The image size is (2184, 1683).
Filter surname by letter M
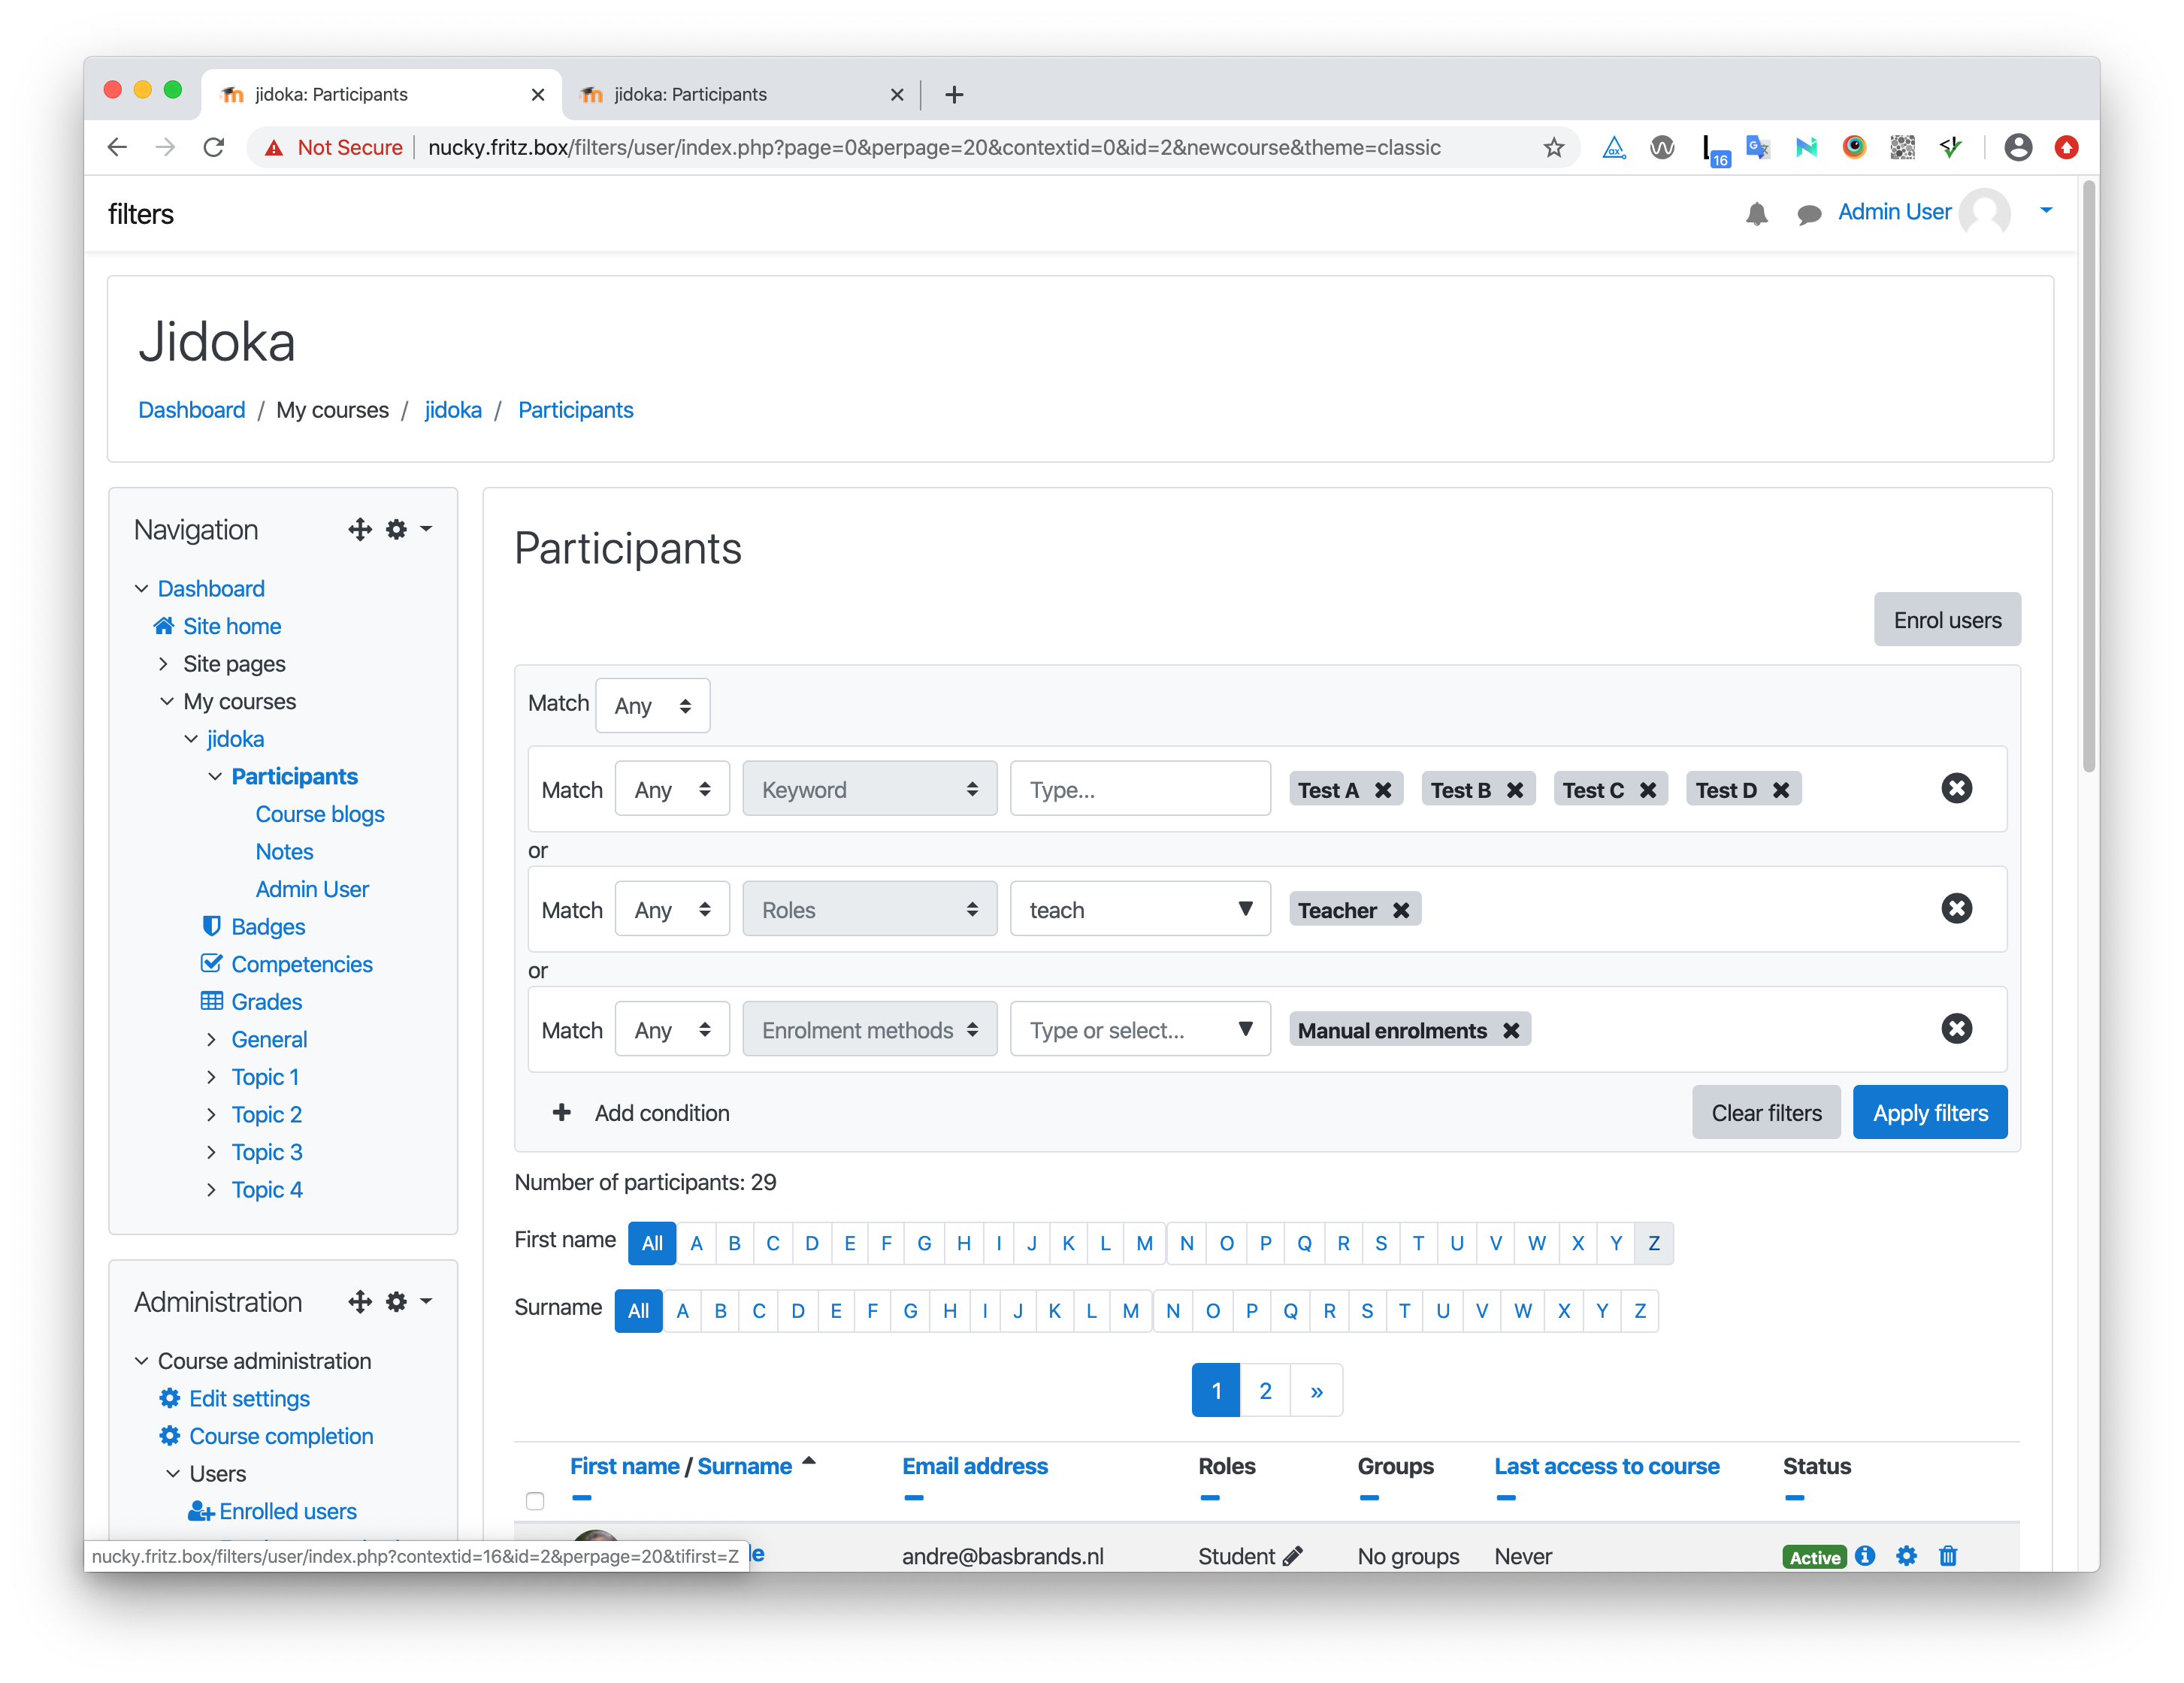tap(1130, 1310)
